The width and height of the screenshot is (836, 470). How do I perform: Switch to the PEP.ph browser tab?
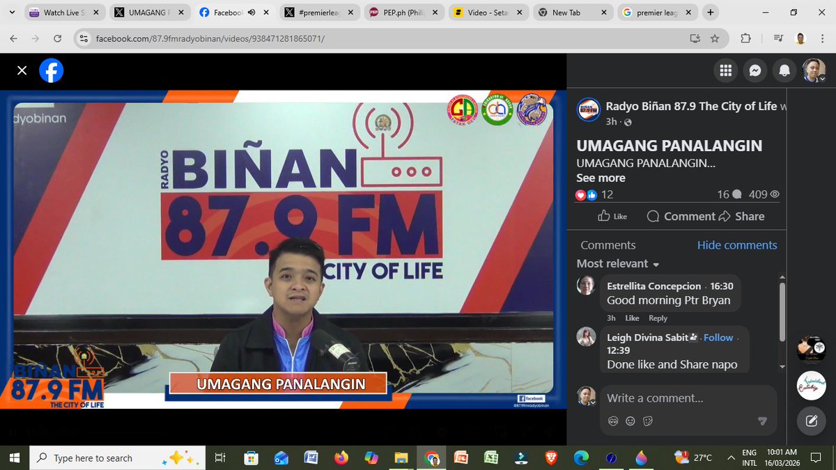405,13
